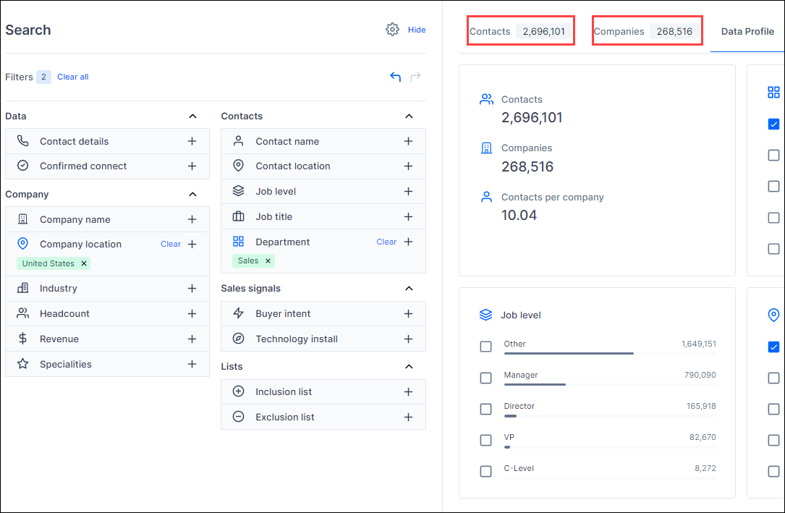Viewport: 785px width, 513px height.
Task: Click the Filters count badge 2
Action: coord(43,77)
